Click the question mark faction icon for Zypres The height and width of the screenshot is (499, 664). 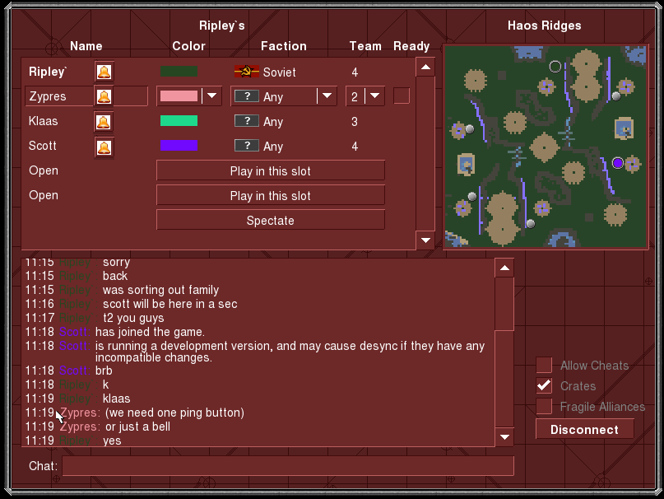pos(247,96)
